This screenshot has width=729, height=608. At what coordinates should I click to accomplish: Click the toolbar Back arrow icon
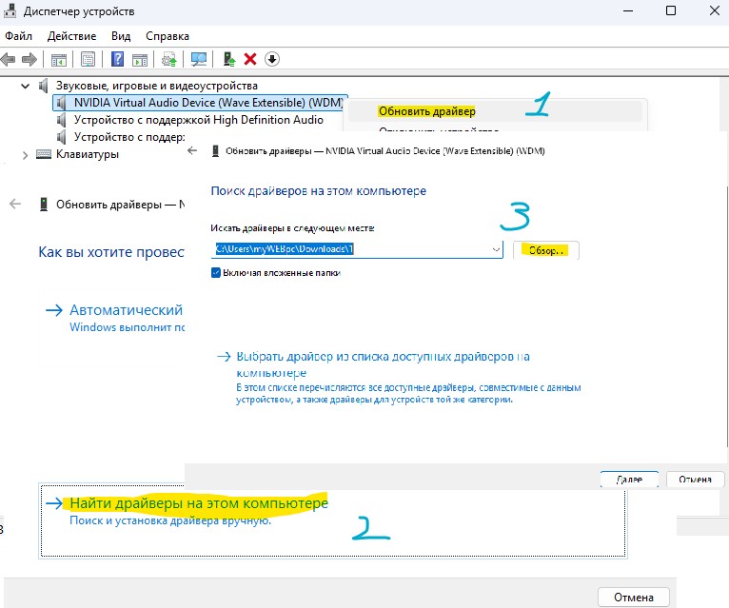point(9,59)
